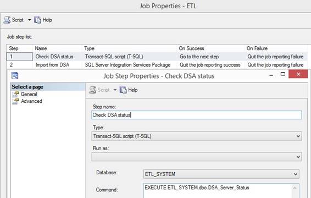Click the Job Step Properties window icon

15,76
